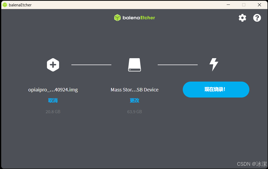Change target drive via 更改 link
The image size is (268, 169).
[135, 100]
